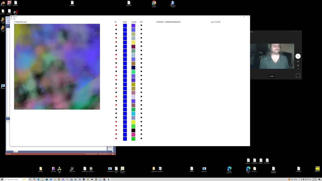Click the webcam preview in Camera window
Viewport: 322px width, 181px height.
[x=272, y=56]
